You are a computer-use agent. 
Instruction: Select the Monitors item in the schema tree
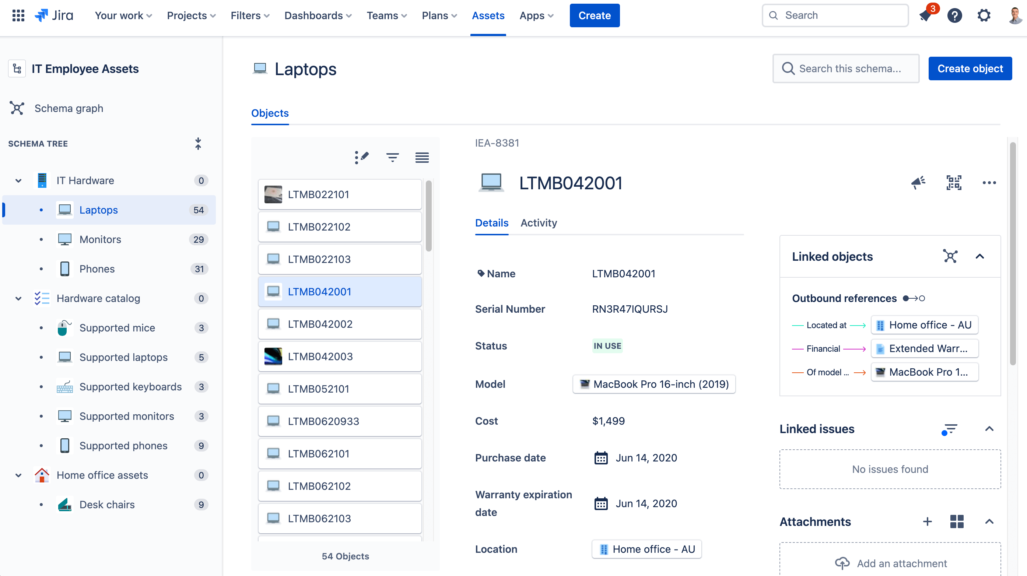tap(100, 239)
